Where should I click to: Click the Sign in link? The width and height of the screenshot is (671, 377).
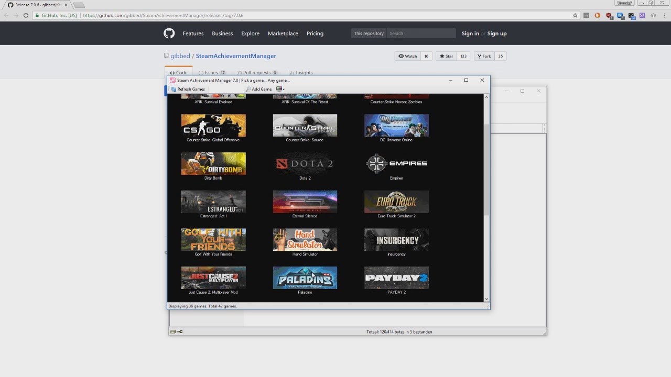[470, 34]
